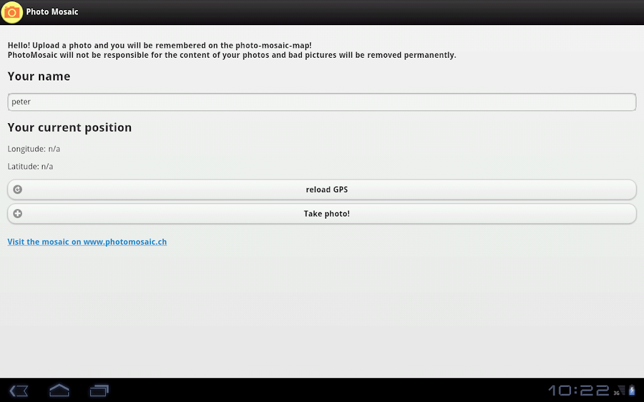
Task: Tap the orange camera app icon
Action: [x=13, y=12]
